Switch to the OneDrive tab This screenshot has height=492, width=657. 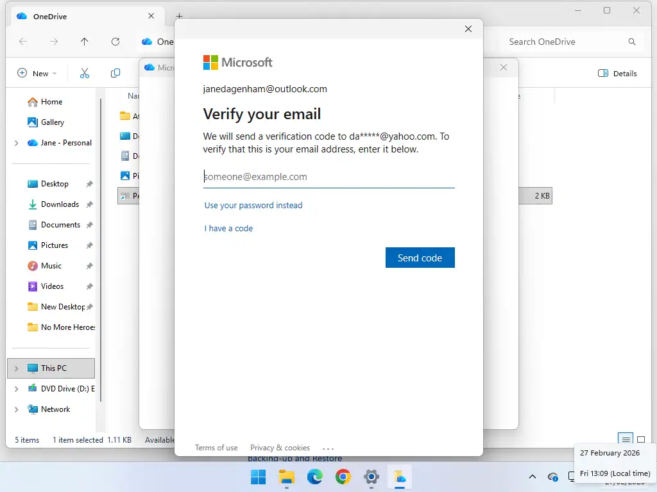(48, 16)
